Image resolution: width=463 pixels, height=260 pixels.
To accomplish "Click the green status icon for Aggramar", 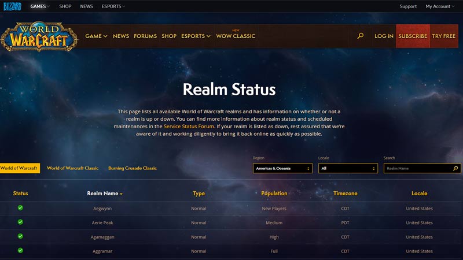I will tap(20, 251).
